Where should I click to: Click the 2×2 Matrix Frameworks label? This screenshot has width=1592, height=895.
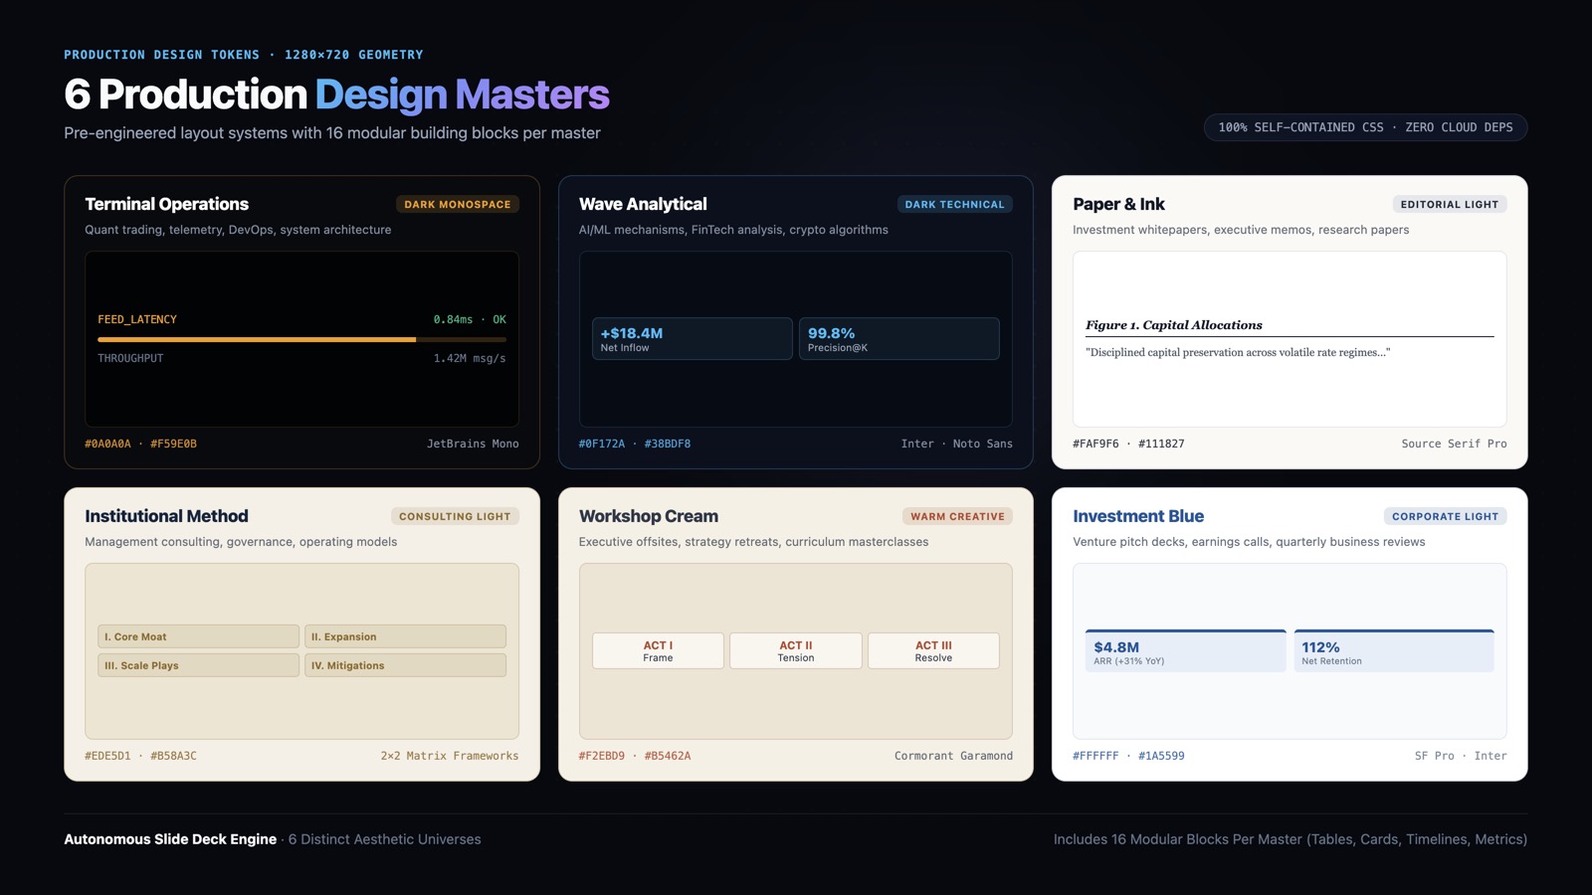[x=450, y=756]
